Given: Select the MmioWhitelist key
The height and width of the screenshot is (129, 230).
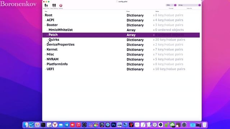Looking at the screenshot, I should (x=61, y=30).
